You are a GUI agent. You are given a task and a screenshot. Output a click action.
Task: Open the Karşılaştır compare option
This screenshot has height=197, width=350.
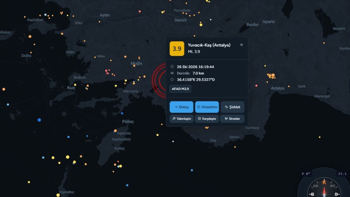pos(207,119)
